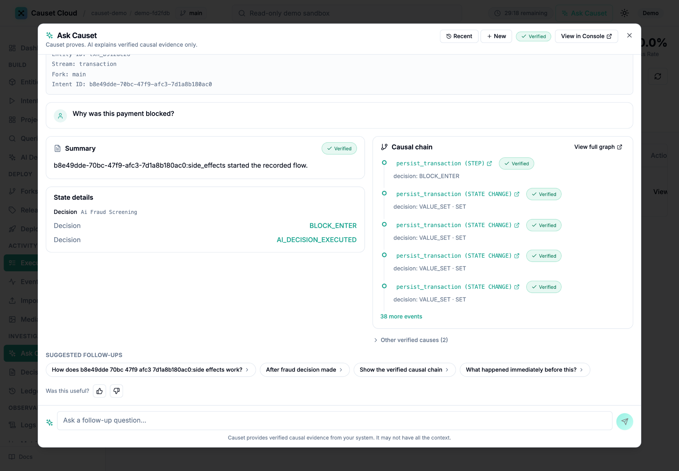679x471 pixels.
Task: Click the 'Why was this payment blocked?' question
Action: point(123,114)
